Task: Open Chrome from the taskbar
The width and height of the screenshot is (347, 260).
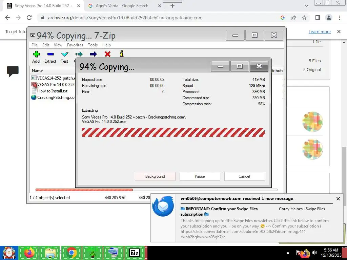Action: [x=71, y=253]
